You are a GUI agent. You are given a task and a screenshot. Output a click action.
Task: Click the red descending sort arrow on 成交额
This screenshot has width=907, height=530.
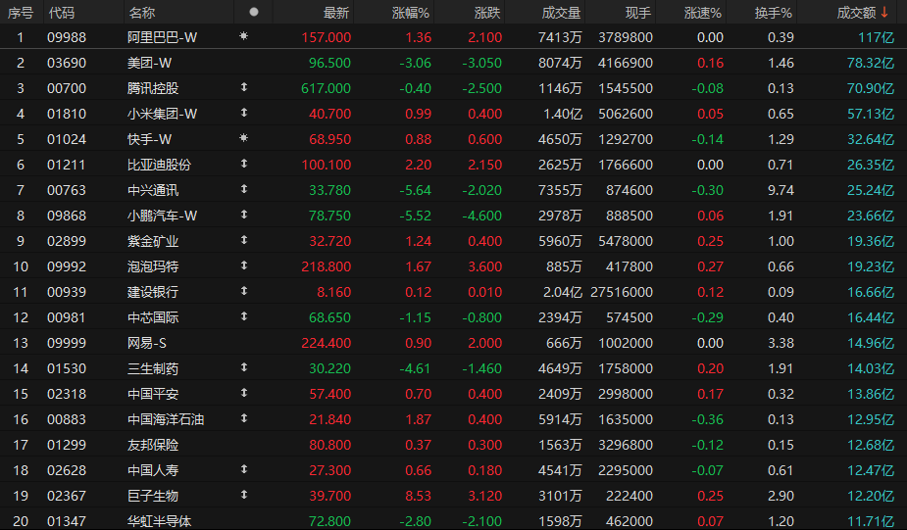tap(884, 12)
